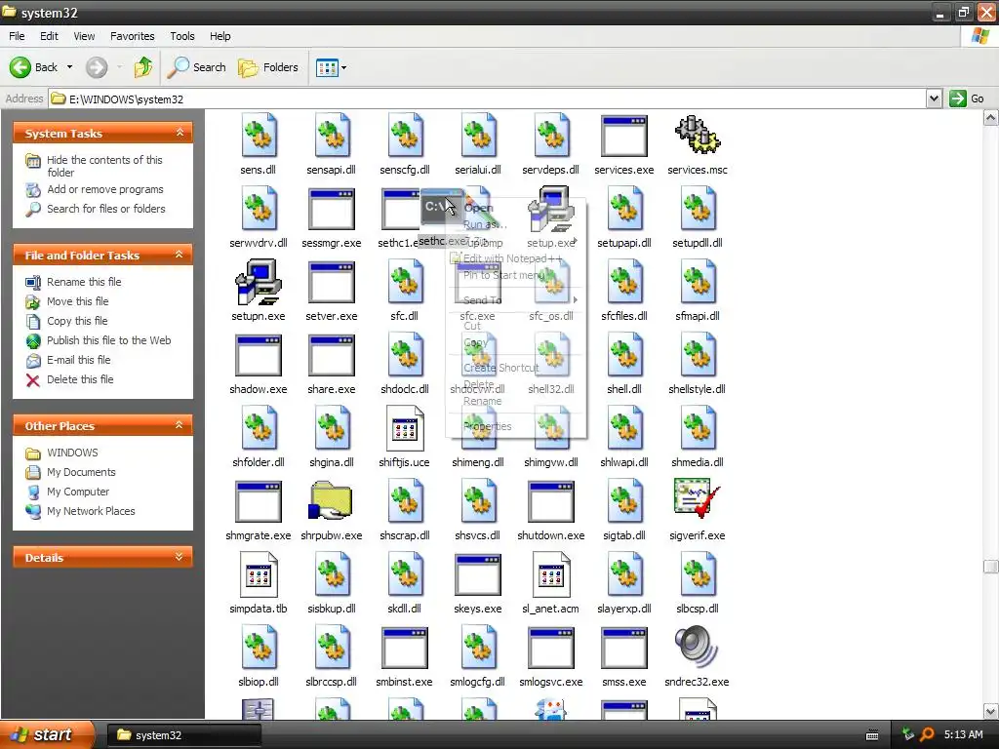Toggle the Folders pane button
The image size is (999, 749).
click(268, 67)
